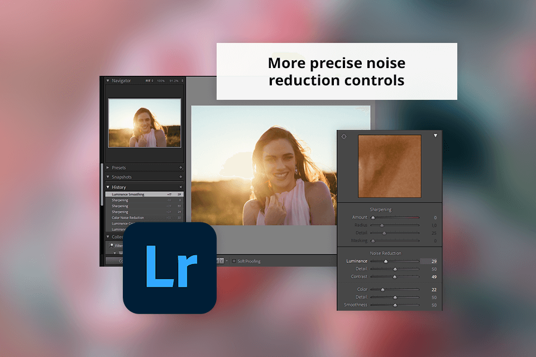Activate the detail target adjustment crosshair icon
The height and width of the screenshot is (357, 536).
click(344, 136)
